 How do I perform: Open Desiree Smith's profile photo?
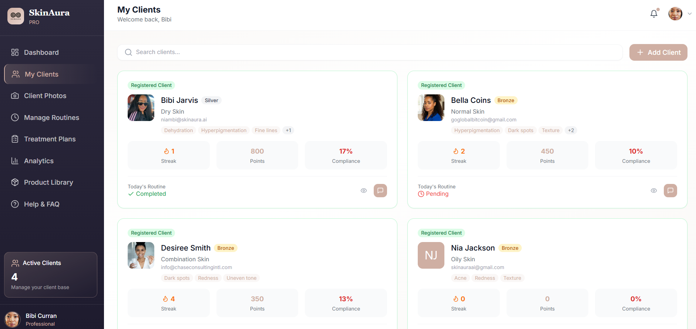click(x=141, y=255)
